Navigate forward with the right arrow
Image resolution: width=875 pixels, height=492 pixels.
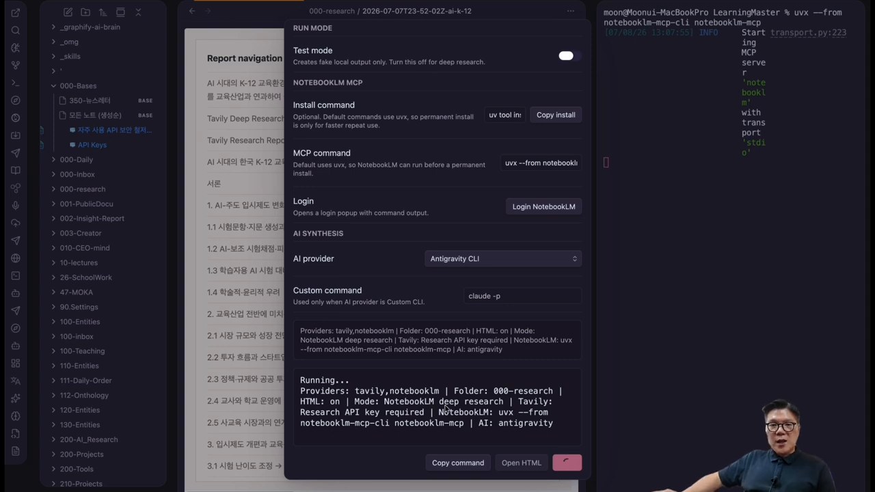pos(208,11)
